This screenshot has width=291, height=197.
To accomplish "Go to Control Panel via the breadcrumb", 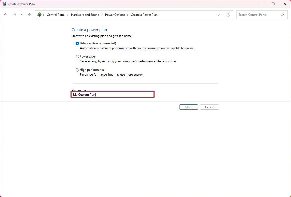I will [x=56, y=15].
